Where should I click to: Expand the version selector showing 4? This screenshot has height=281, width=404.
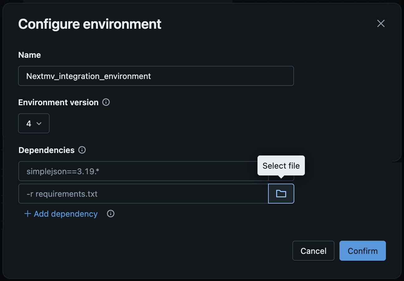point(34,123)
